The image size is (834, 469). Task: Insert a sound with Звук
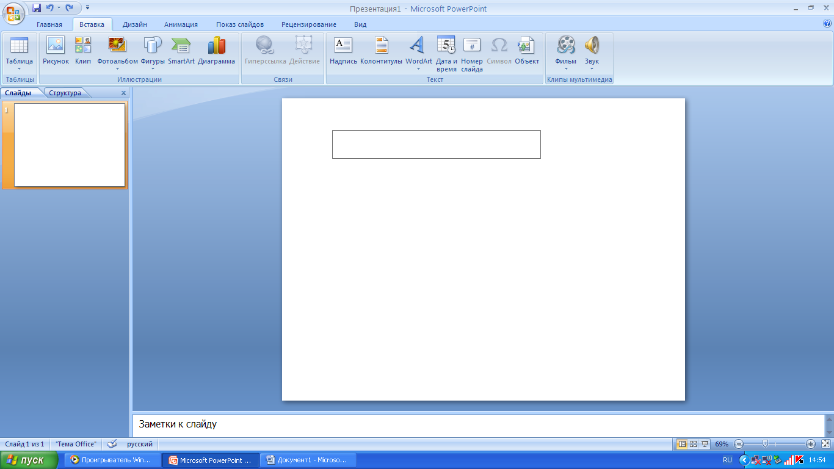tap(592, 53)
